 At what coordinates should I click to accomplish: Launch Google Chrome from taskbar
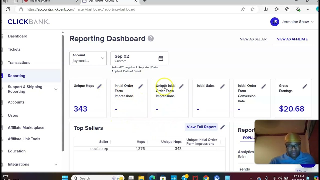pos(206,178)
